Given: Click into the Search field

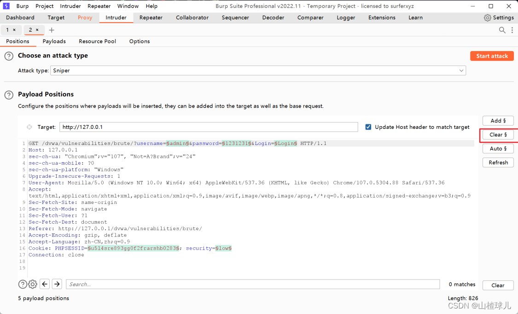Looking at the screenshot, I should pyautogui.click(x=253, y=284).
